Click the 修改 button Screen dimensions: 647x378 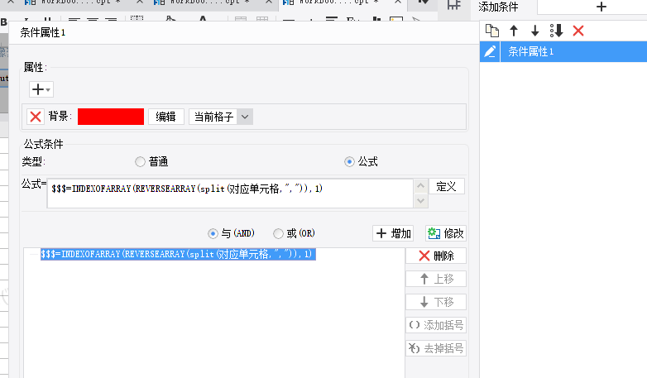pyautogui.click(x=446, y=233)
